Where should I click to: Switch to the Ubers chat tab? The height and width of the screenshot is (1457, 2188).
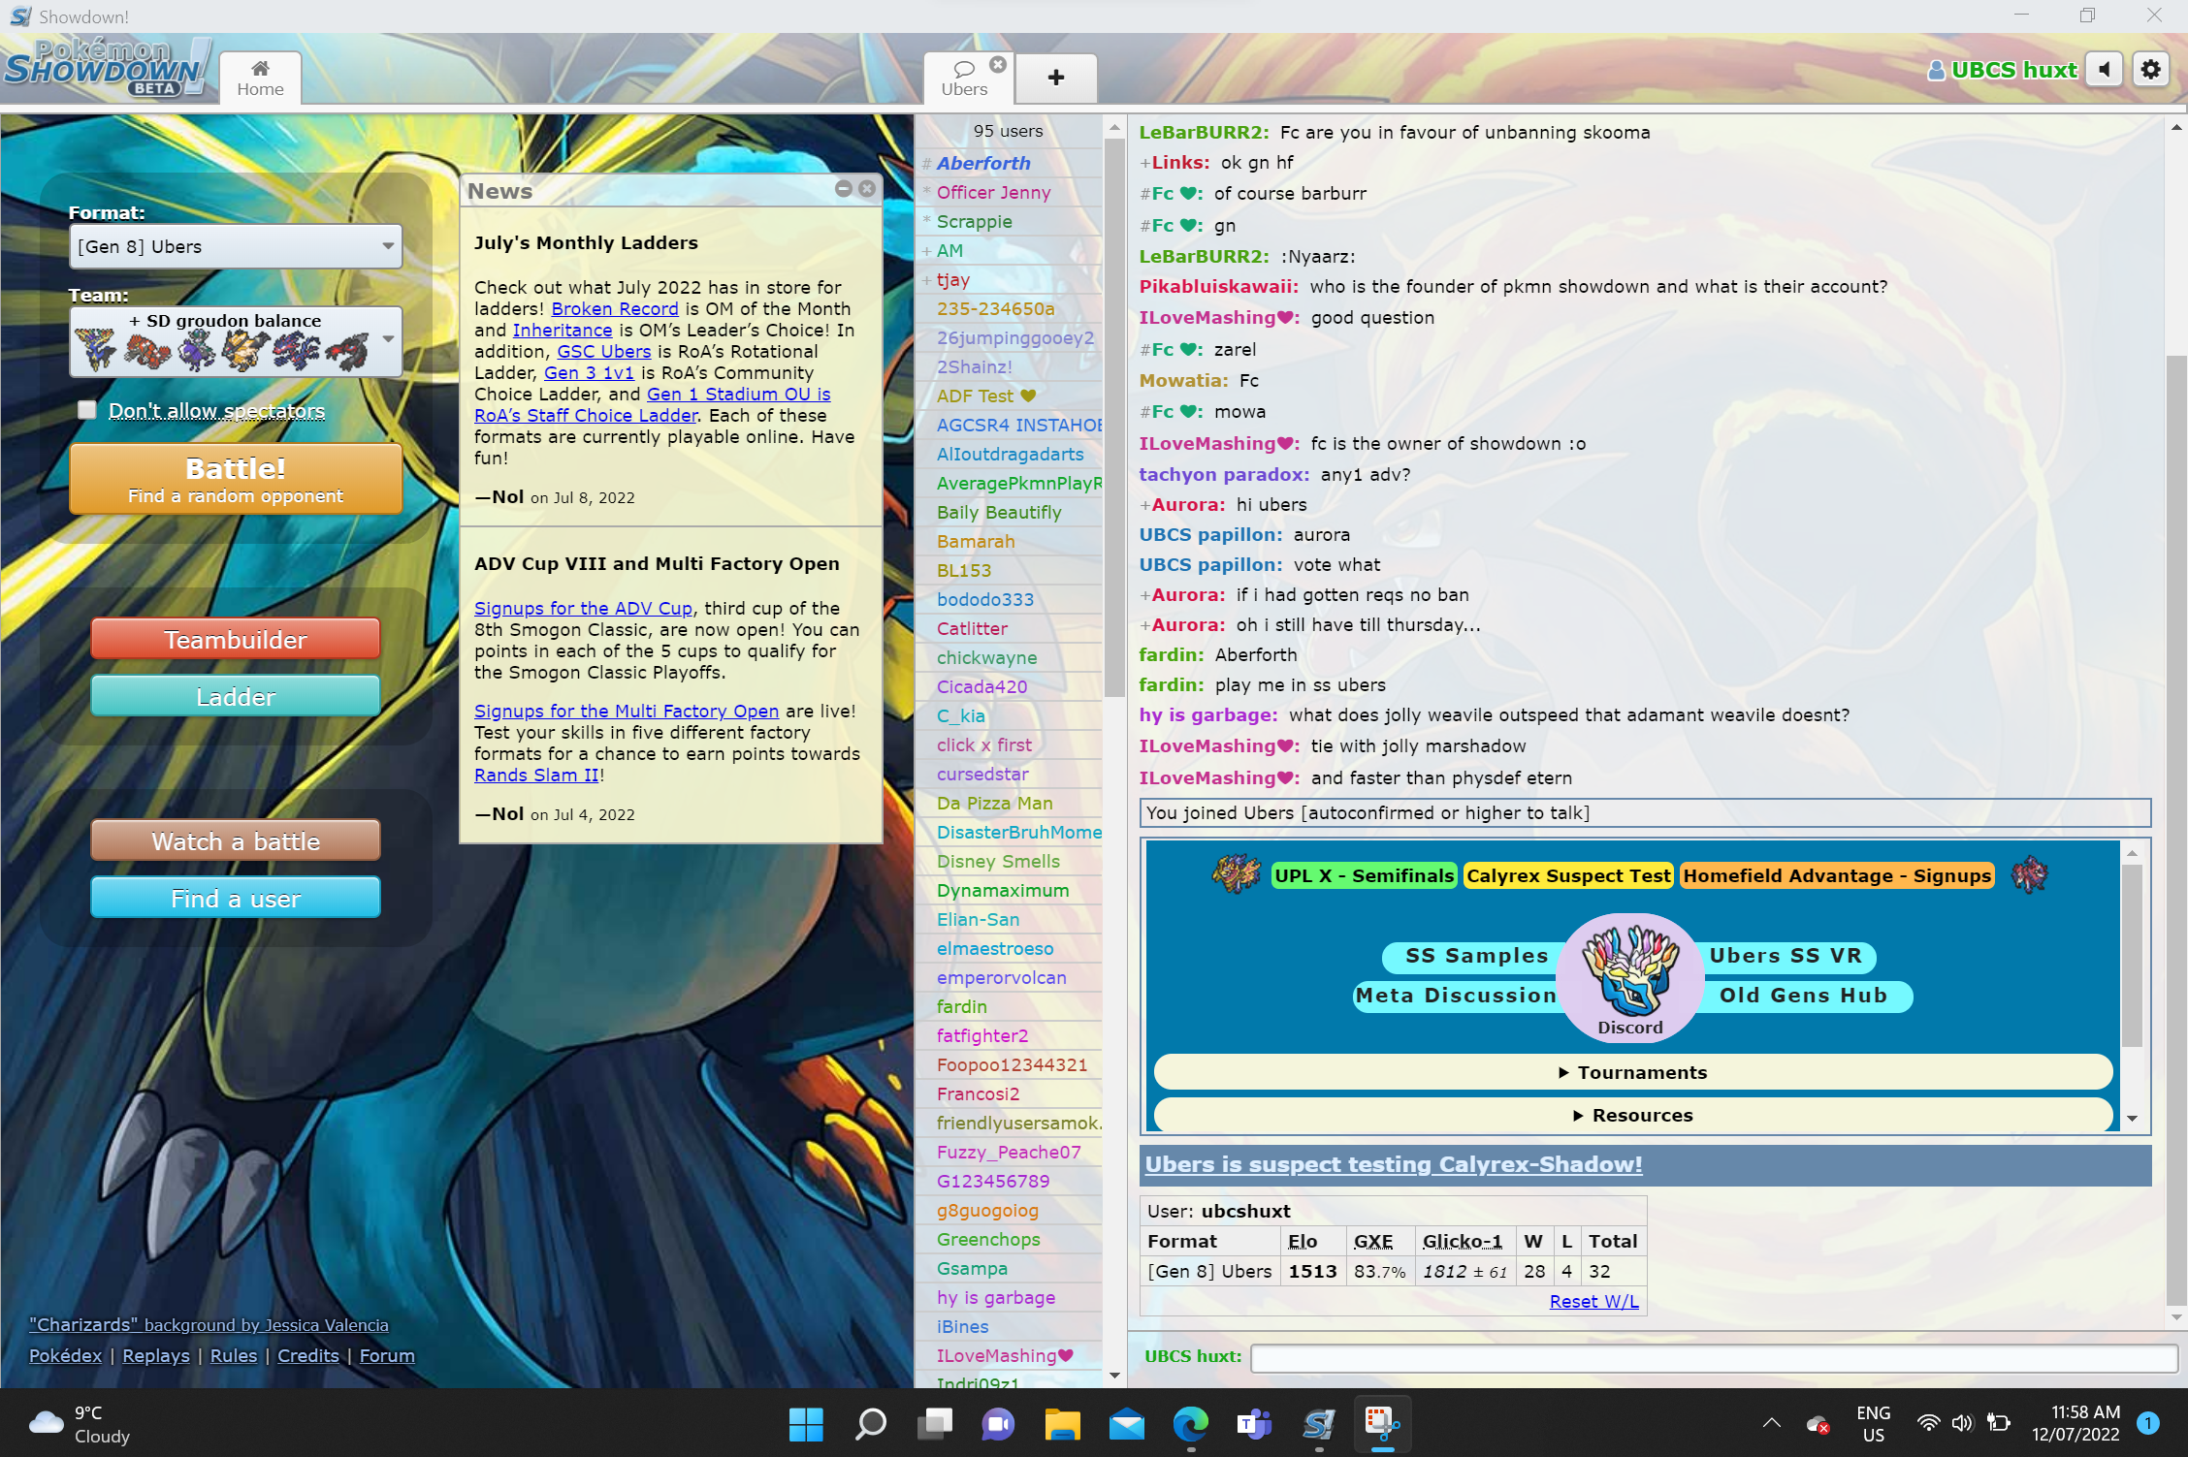click(963, 78)
